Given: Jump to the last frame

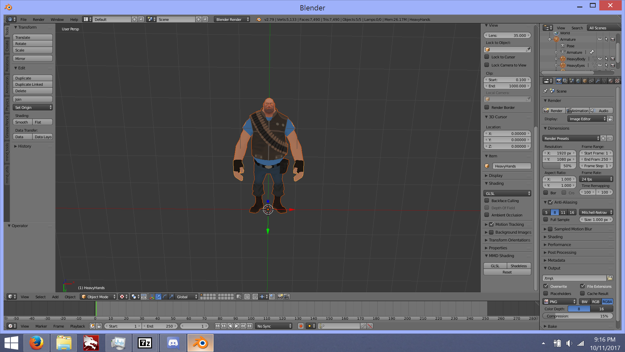Looking at the screenshot, I should 250,326.
